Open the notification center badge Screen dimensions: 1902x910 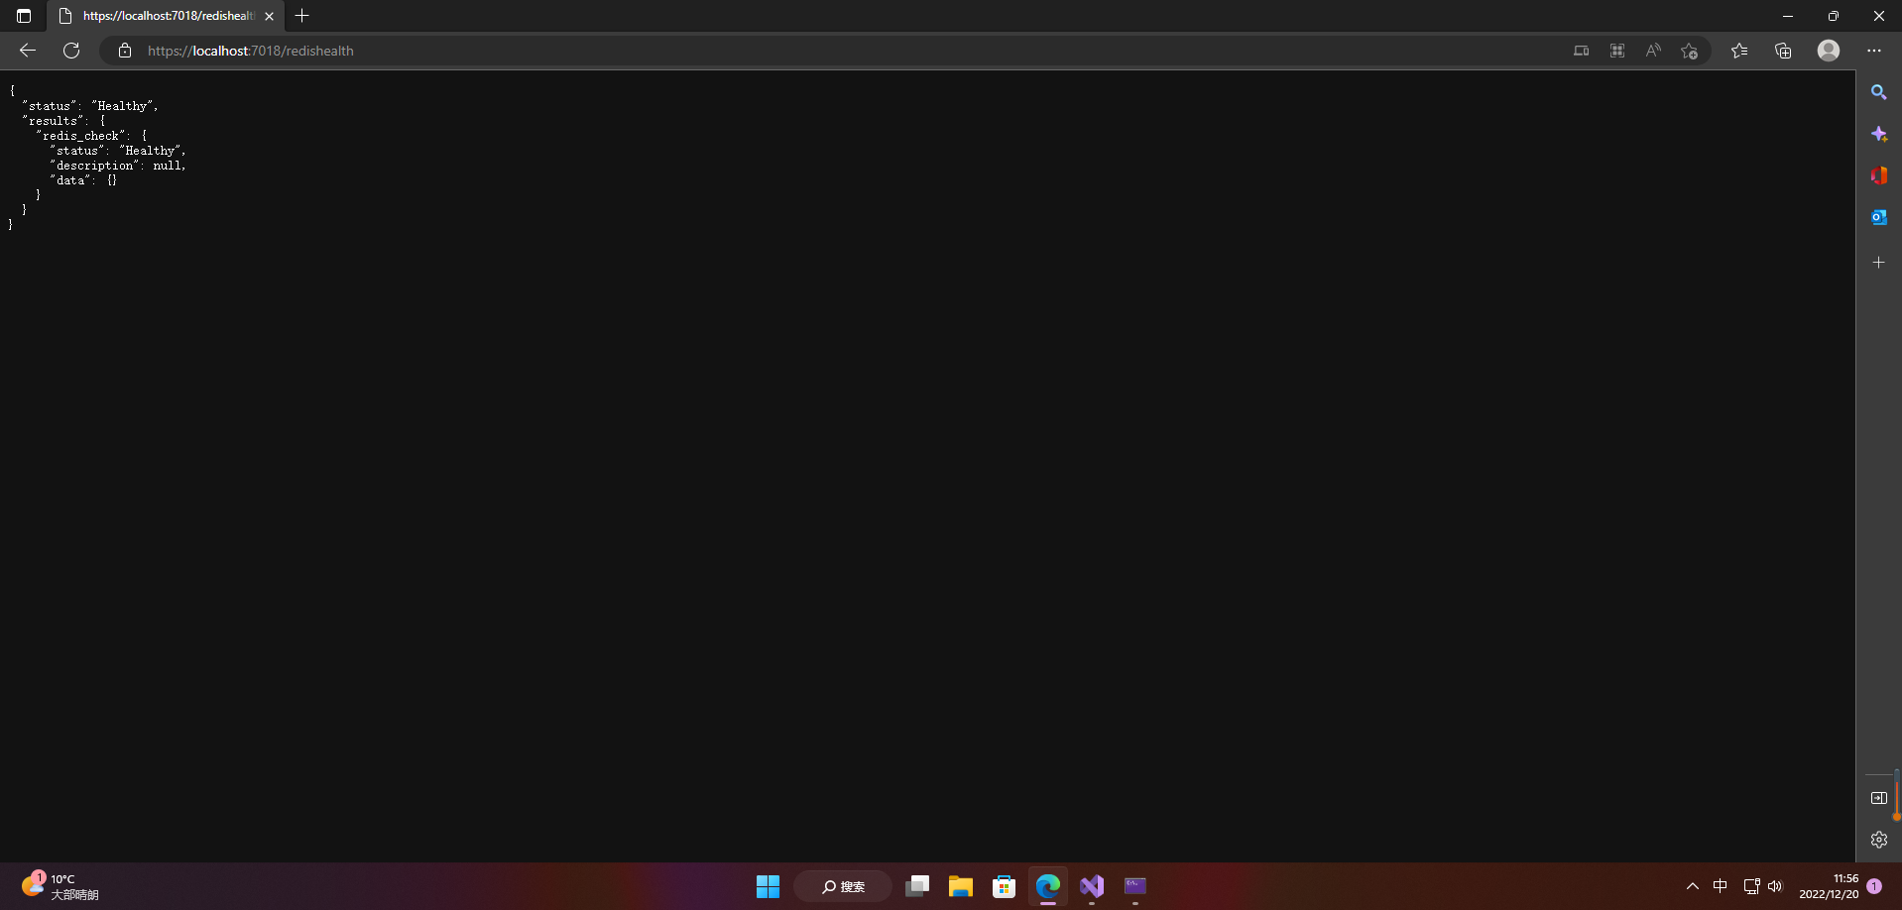coord(1874,886)
